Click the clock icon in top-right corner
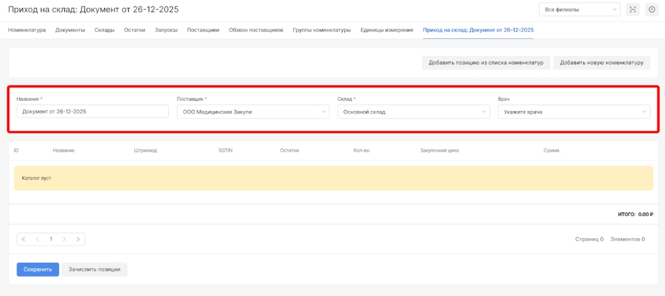This screenshot has height=296, width=665. (651, 9)
